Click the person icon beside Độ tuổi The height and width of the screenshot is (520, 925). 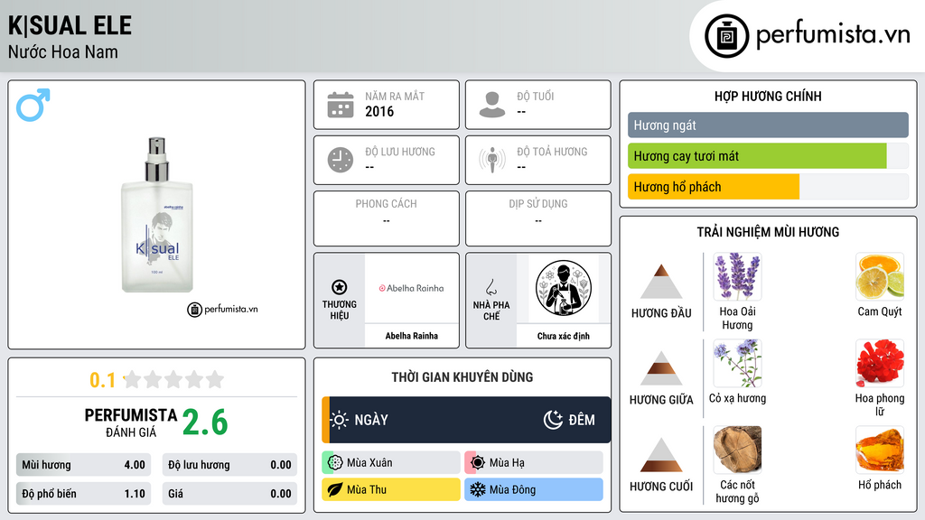492,105
